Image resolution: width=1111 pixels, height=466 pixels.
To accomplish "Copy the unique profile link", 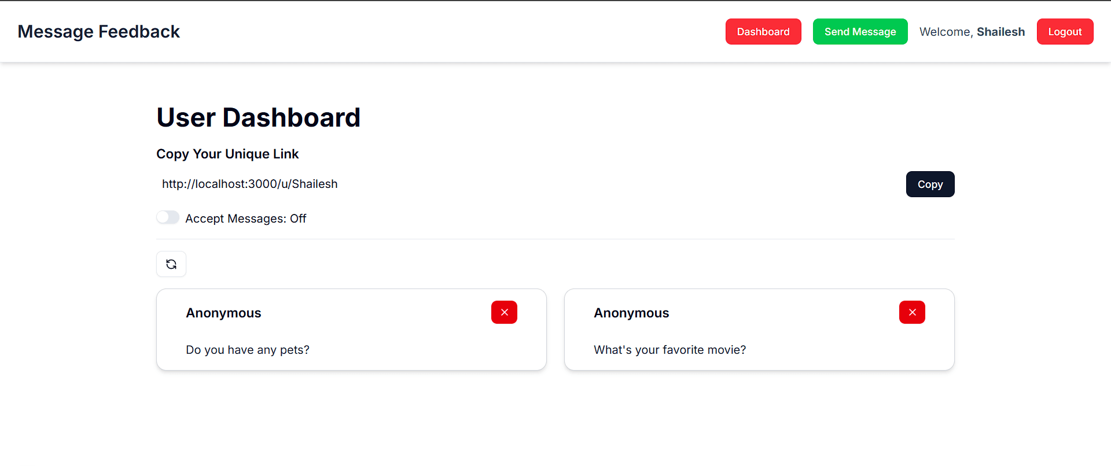I will (x=930, y=184).
